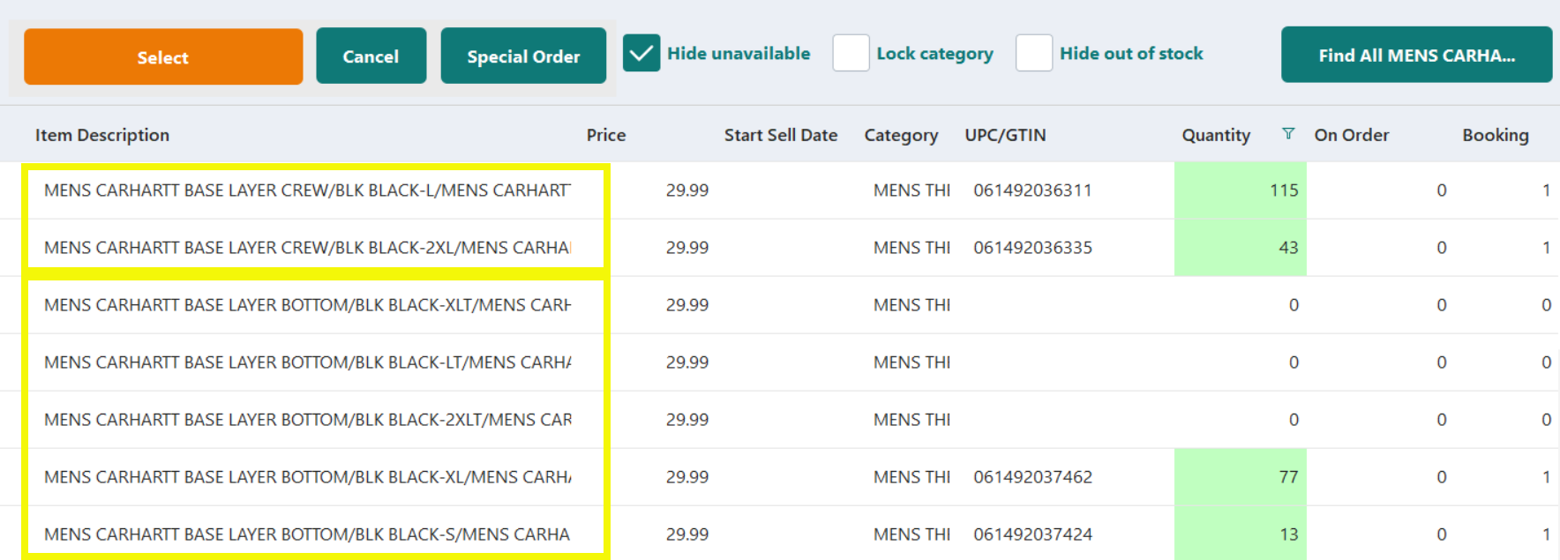Click the Cancel button
The height and width of the screenshot is (560, 1560).
(371, 56)
